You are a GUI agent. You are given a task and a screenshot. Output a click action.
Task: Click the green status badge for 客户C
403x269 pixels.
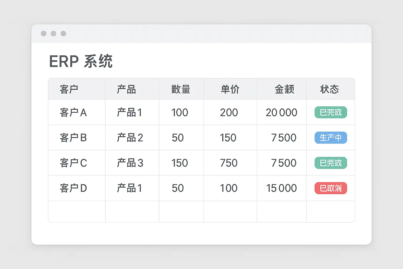coord(331,163)
